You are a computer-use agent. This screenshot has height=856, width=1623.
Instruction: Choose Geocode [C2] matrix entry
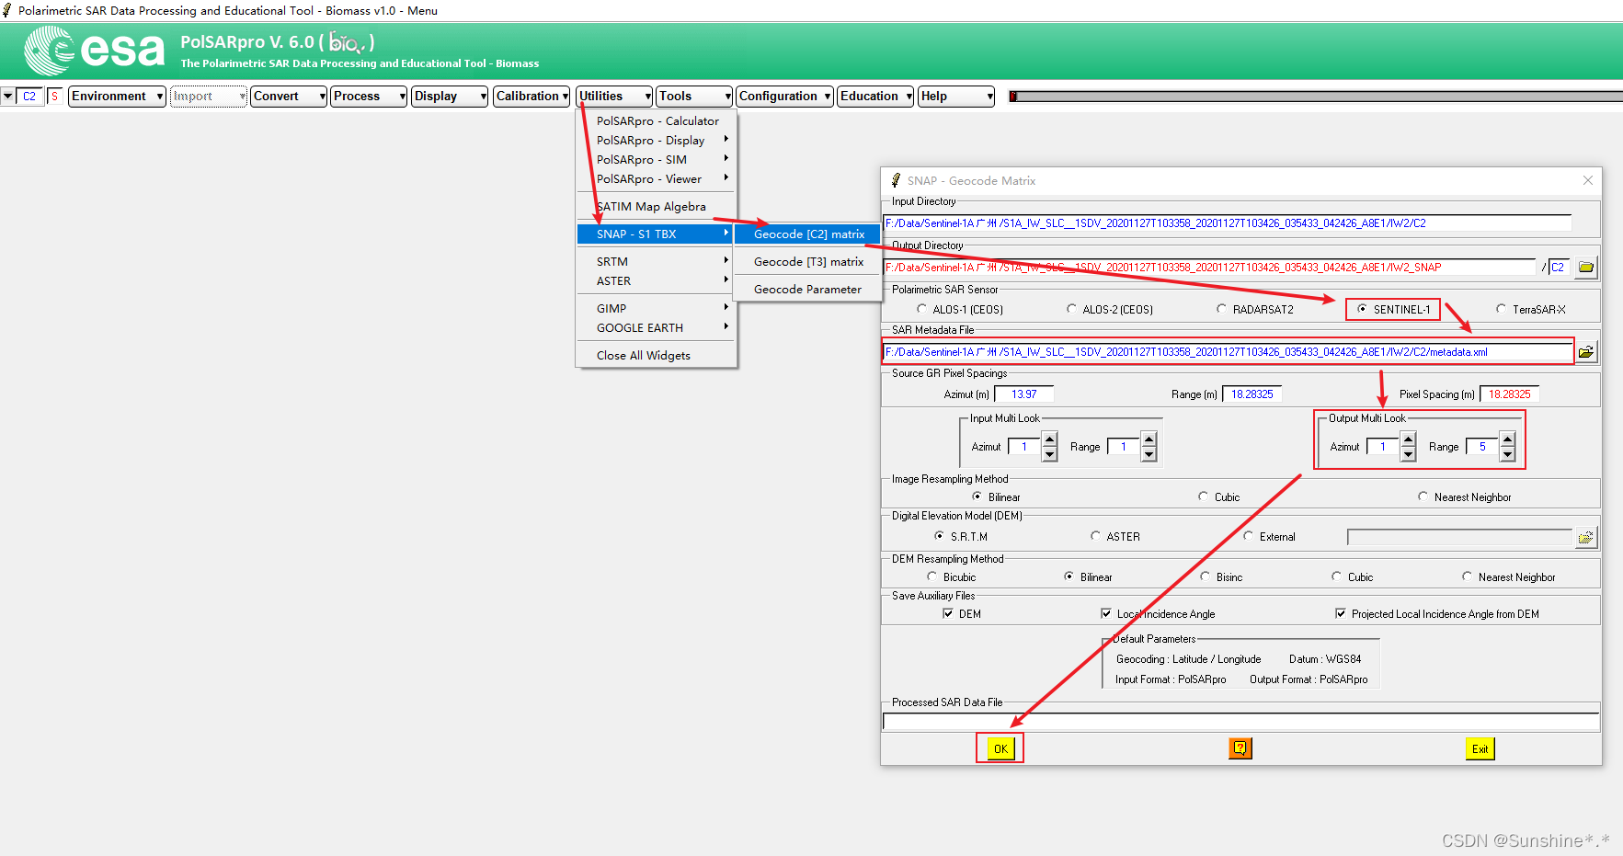(x=808, y=234)
